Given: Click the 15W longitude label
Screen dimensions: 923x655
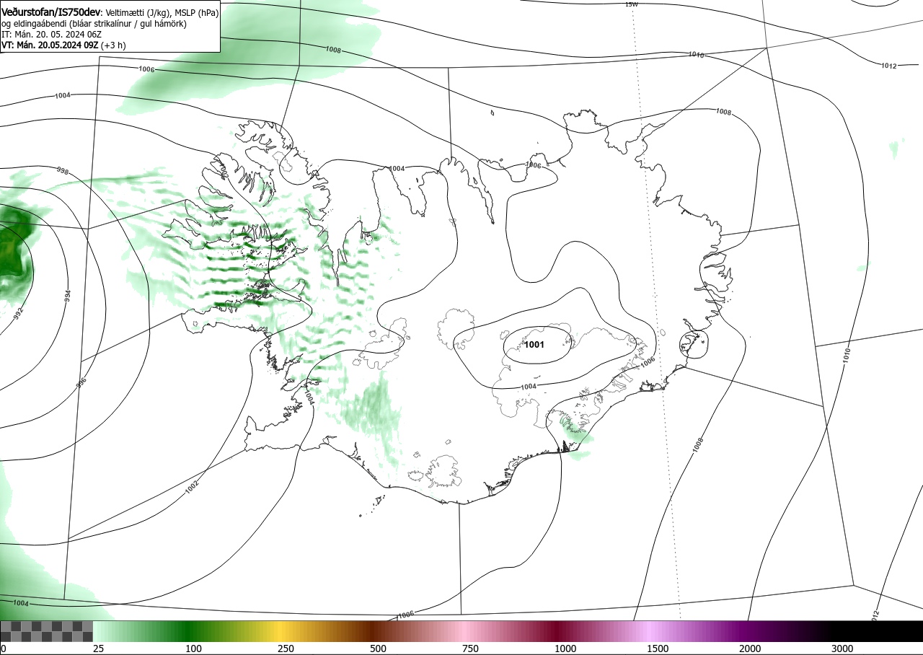Looking at the screenshot, I should (x=632, y=4).
